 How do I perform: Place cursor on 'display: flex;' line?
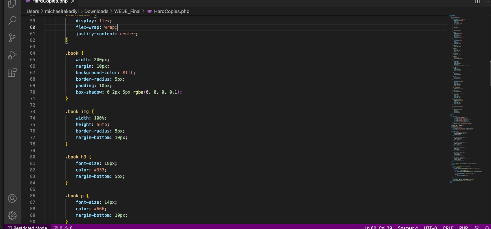94,21
